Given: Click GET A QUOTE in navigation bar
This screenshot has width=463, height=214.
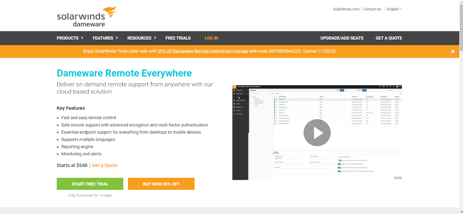Looking at the screenshot, I should pyautogui.click(x=389, y=38).
